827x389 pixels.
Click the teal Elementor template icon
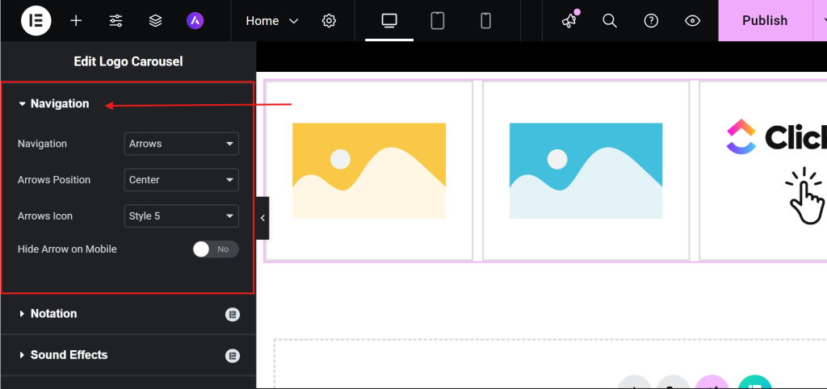(x=755, y=383)
